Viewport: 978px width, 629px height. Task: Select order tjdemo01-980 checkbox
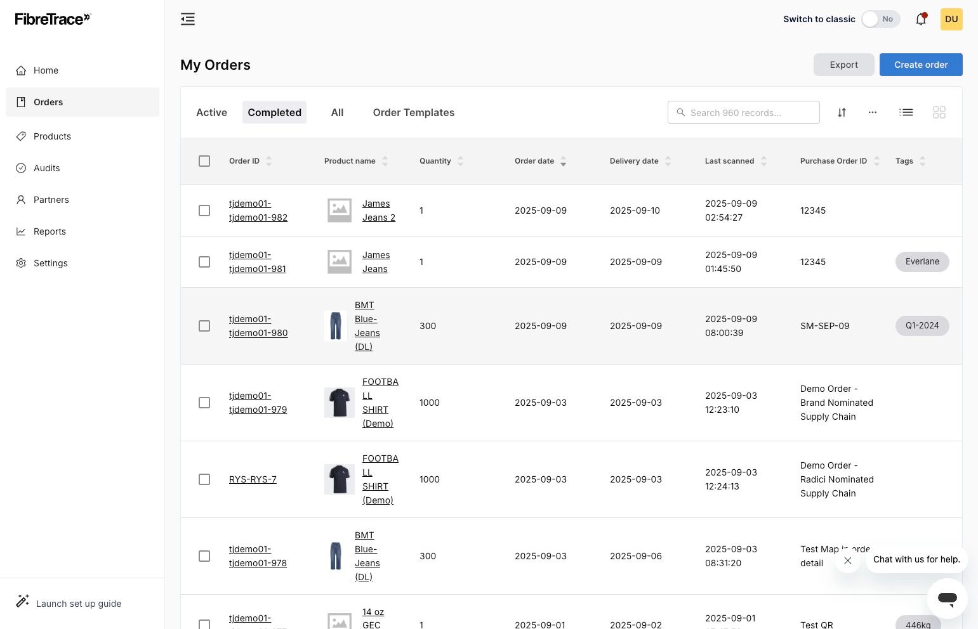pos(204,326)
